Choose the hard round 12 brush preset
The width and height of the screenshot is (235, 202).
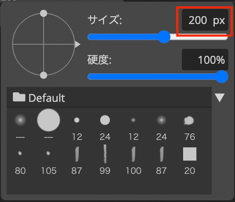tap(77, 120)
